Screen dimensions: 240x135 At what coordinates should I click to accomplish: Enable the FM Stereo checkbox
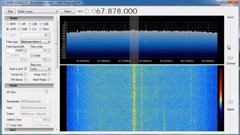click(x=25, y=79)
